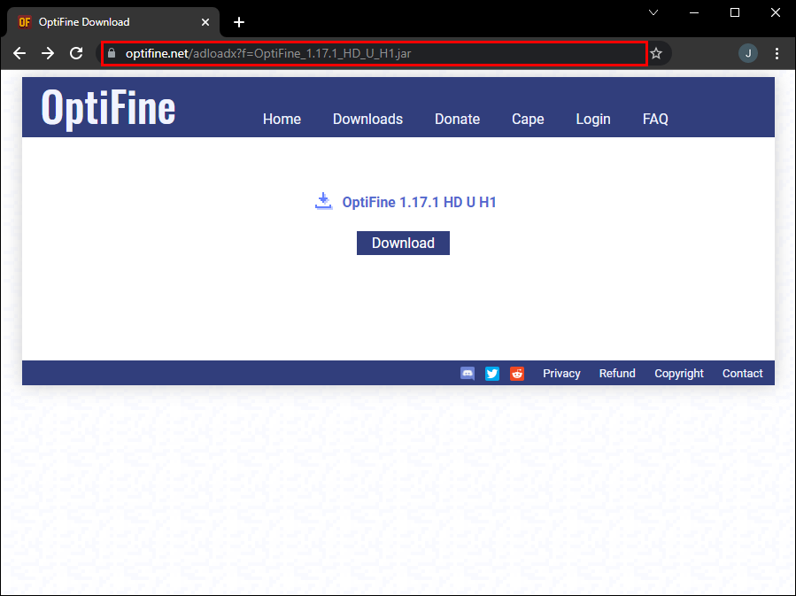The height and width of the screenshot is (596, 796).
Task: Click the OptiFine 1.17.1 HD U H1 link
Action: tap(419, 202)
